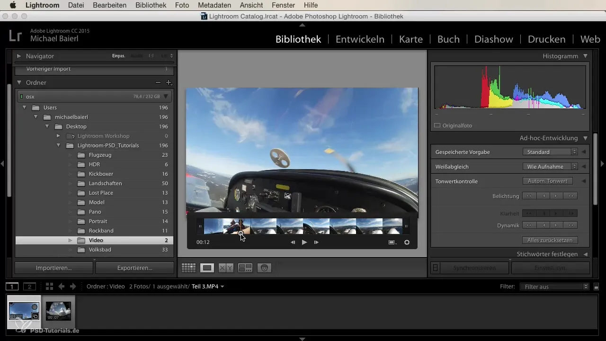Click left trim handle of video

pos(200,226)
